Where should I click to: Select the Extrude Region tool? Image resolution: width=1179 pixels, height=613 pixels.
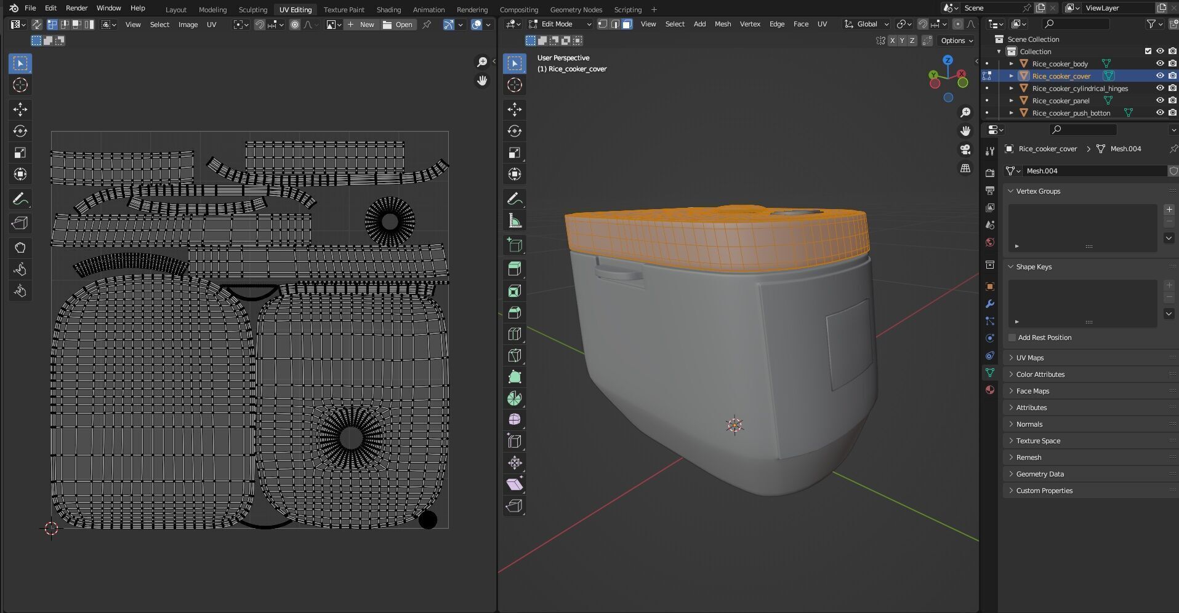point(515,269)
